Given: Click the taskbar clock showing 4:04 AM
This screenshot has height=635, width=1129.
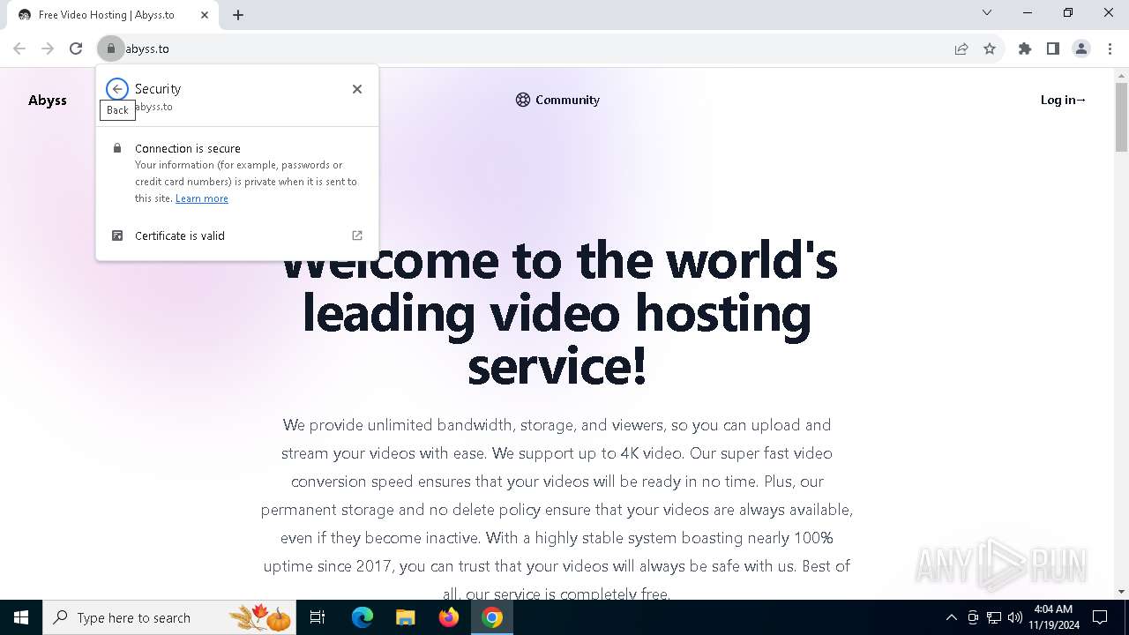Looking at the screenshot, I should point(1053,617).
